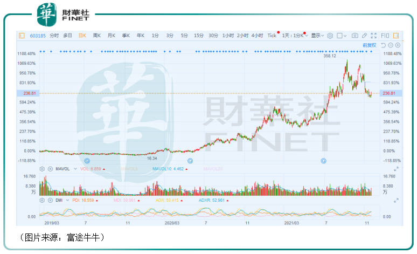Take a chart snapshot with camera icon
417x254 pixels.
355,36
